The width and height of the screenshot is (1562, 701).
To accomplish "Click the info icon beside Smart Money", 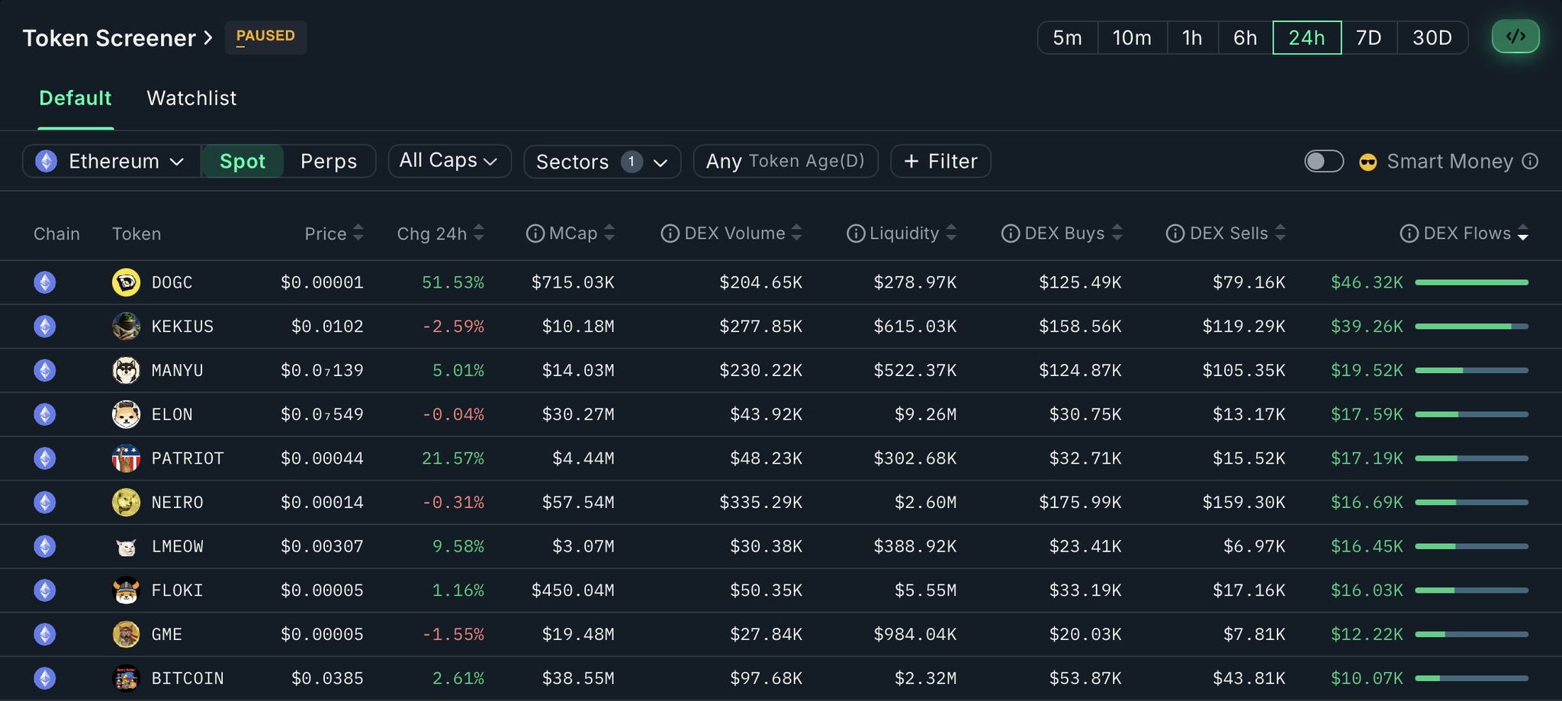I will pos(1530,161).
